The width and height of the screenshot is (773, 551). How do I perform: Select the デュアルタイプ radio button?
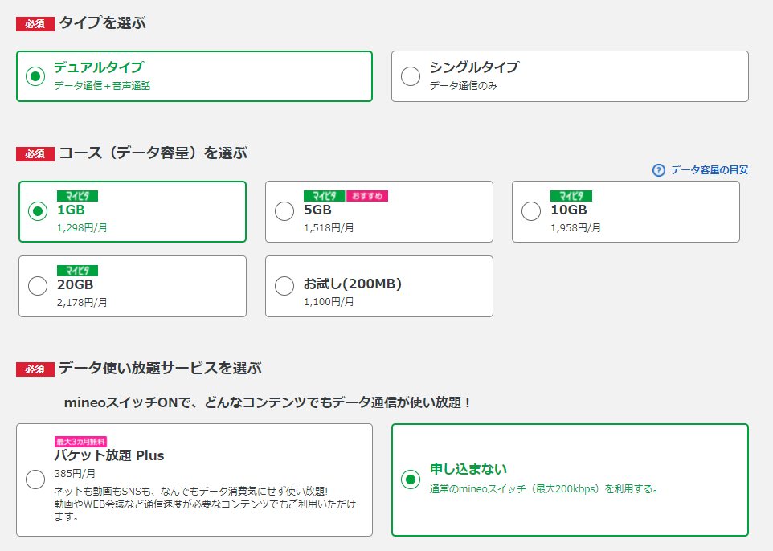[x=35, y=76]
